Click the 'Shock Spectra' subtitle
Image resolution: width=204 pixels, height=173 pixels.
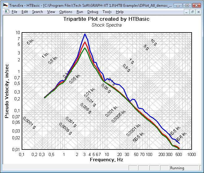point(106,25)
